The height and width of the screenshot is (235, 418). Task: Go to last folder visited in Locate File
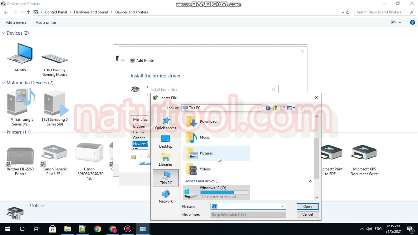click(268, 108)
